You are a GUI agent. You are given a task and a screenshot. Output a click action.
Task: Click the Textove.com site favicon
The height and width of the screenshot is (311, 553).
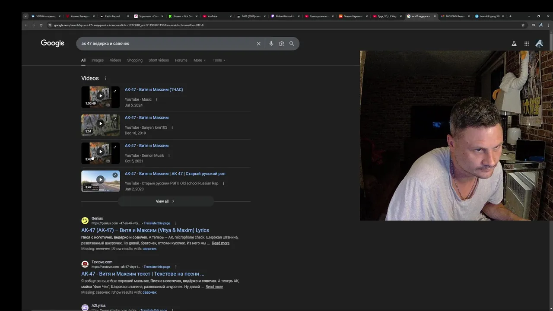(85, 264)
